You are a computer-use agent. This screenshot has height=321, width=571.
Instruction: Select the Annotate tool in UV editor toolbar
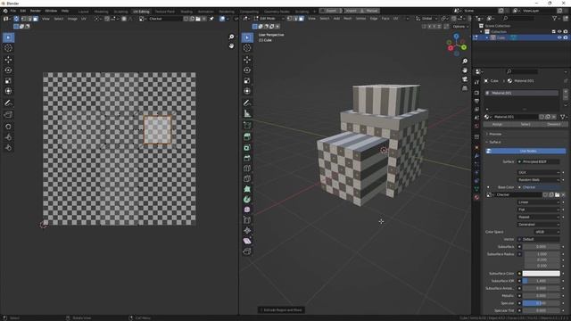pyautogui.click(x=8, y=103)
